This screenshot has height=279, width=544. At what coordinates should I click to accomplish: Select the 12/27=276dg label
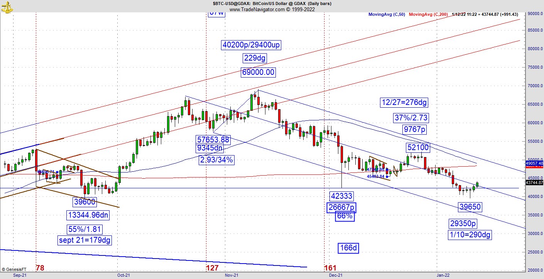point(404,103)
